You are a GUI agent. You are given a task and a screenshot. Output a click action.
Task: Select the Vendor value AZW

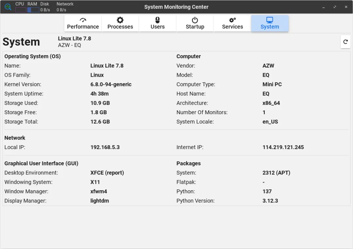click(x=268, y=66)
